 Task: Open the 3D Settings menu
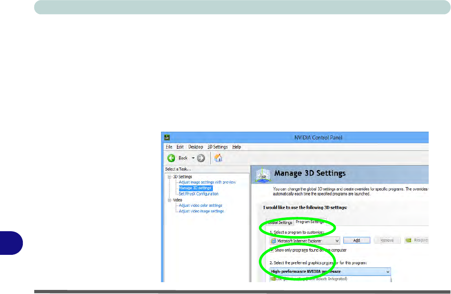point(217,147)
